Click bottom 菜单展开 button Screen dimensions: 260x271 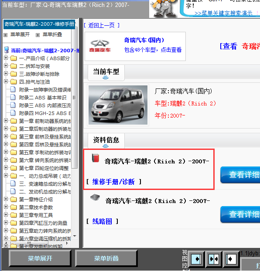[40, 258]
